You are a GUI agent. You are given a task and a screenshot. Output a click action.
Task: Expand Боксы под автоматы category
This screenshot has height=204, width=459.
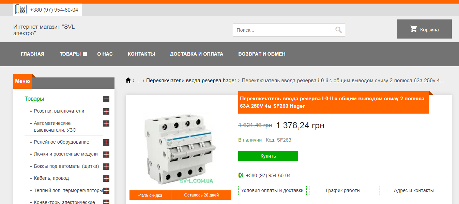pos(106,166)
